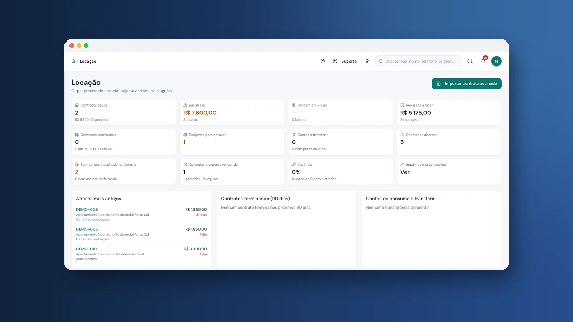Click '0 com assinatura faltando' text

pos(96,179)
